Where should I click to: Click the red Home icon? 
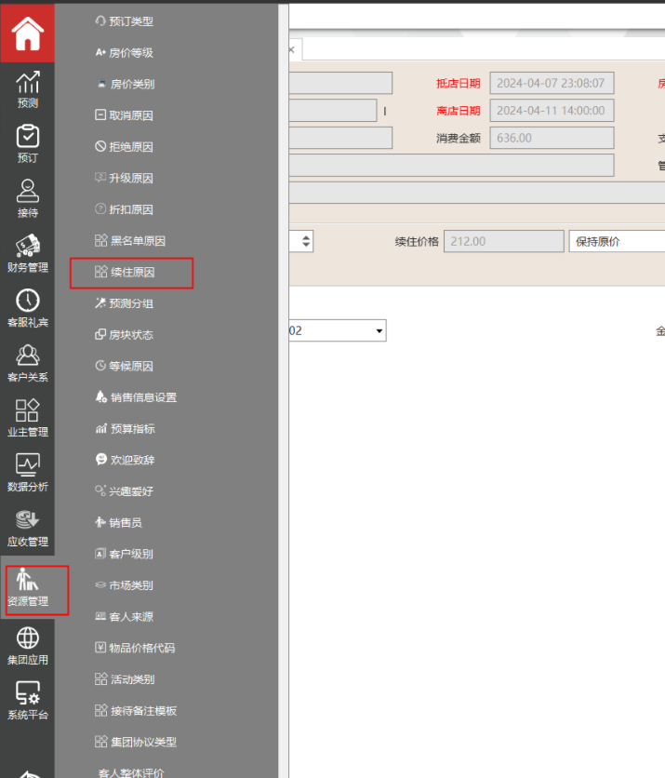coord(27,34)
